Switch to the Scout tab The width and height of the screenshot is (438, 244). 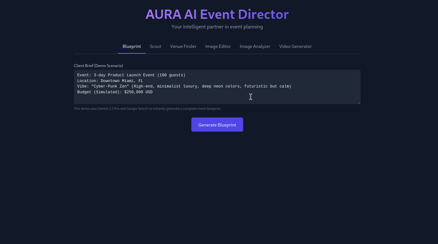[x=155, y=46]
